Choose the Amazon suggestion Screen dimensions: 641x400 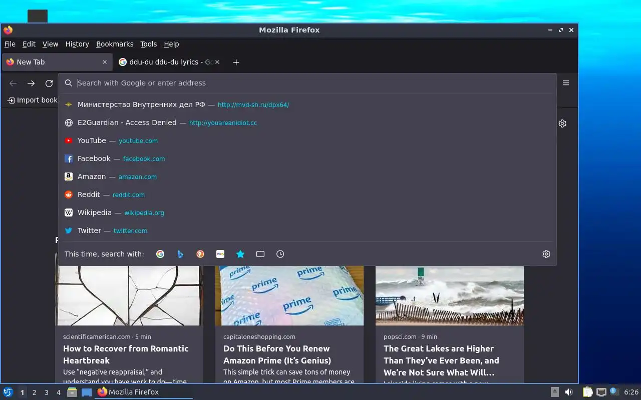point(307,176)
